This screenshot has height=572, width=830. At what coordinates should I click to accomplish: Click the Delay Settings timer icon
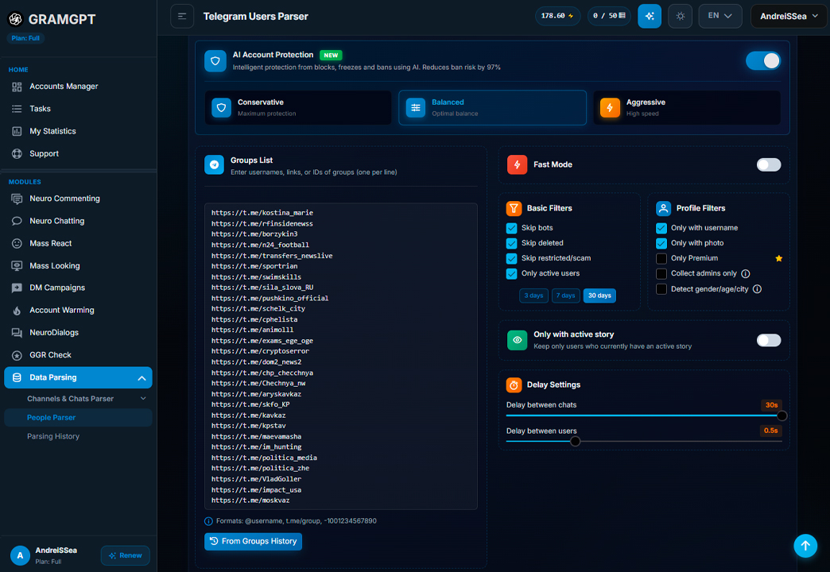pos(514,385)
